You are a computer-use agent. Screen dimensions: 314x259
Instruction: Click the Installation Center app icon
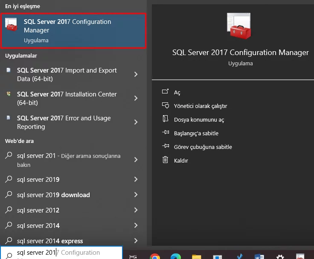tap(9, 94)
